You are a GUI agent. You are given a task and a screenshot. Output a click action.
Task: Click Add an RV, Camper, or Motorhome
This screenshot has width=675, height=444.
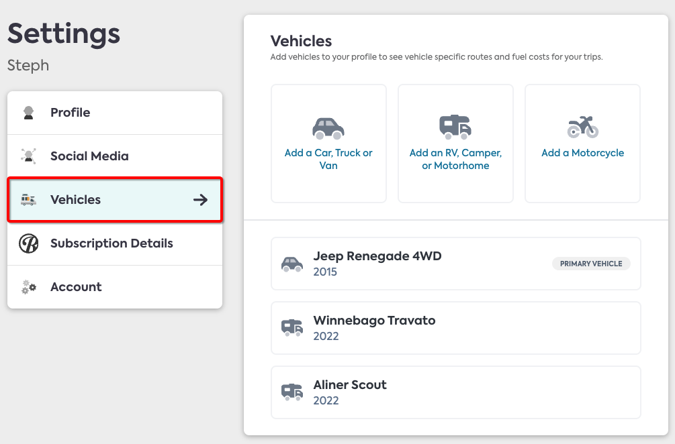click(x=455, y=159)
